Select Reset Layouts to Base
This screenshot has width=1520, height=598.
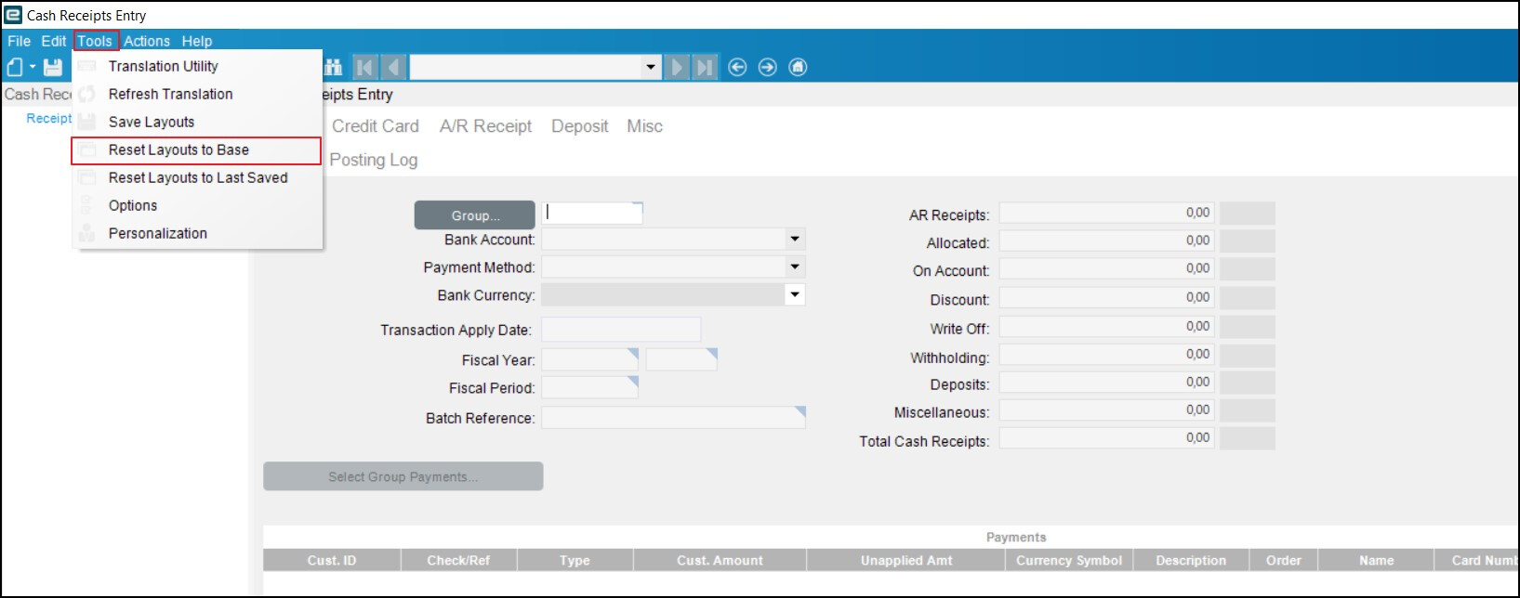click(197, 149)
